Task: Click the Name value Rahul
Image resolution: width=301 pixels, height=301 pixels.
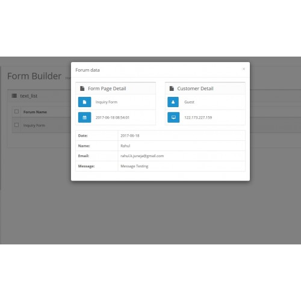Action: click(125, 146)
